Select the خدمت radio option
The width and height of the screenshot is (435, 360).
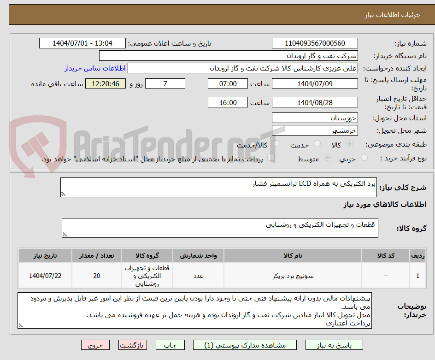click(317, 144)
